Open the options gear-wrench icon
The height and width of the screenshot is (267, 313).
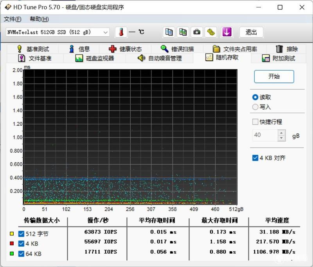211,32
